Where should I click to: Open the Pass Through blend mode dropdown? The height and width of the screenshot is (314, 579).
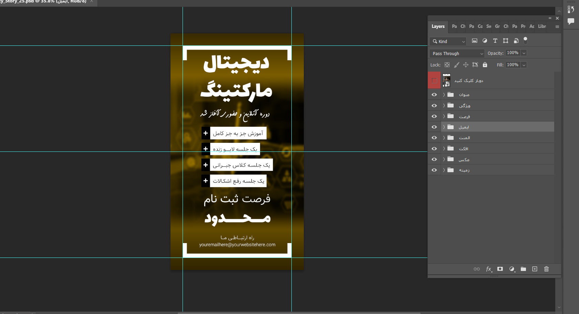click(x=457, y=53)
